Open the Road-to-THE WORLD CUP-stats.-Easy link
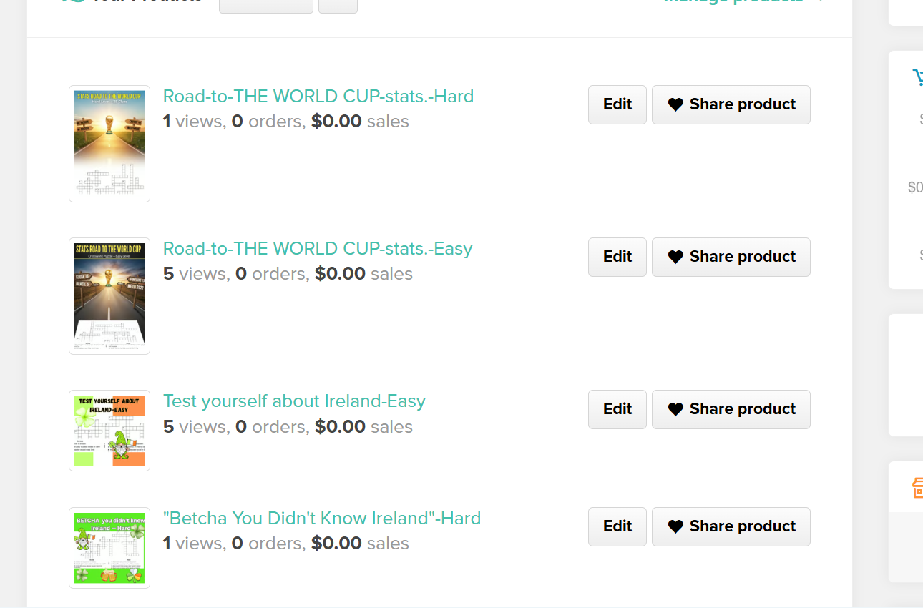Screen dimensions: 923x608 point(318,248)
